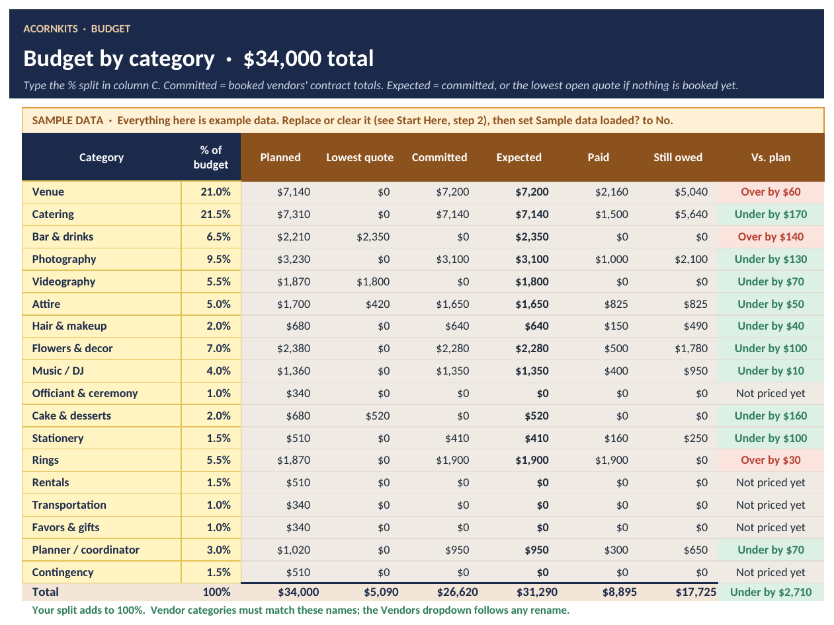Select Officiant & ceremony Not priced yet cell

tap(771, 393)
